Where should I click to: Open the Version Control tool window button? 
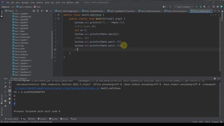[x=12, y=119]
